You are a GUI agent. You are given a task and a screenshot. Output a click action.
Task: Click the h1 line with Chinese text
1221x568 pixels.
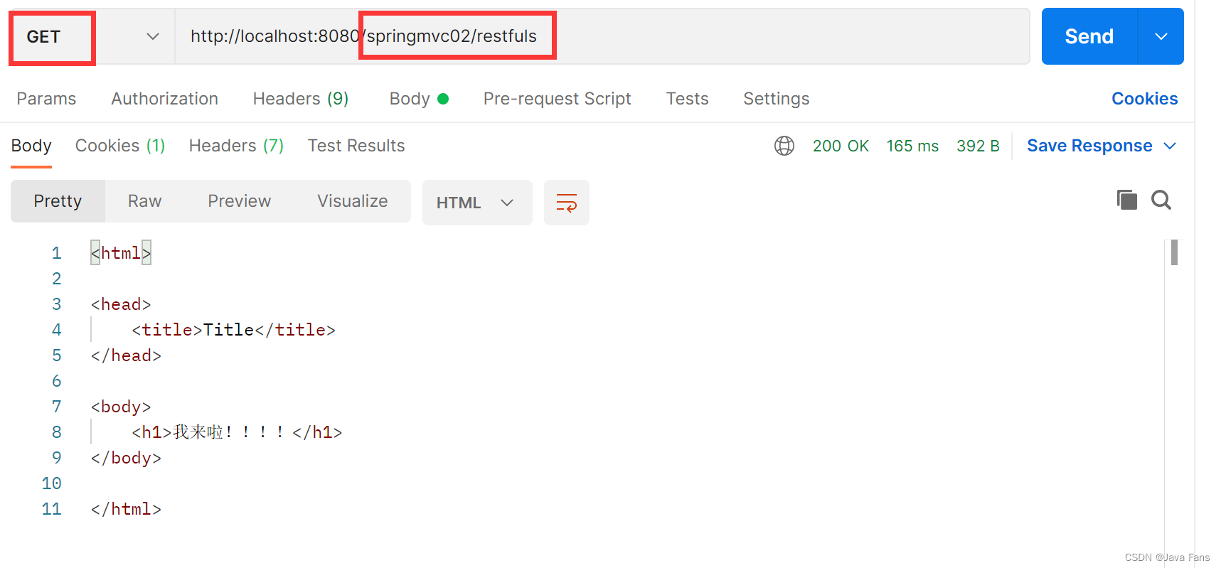[237, 432]
